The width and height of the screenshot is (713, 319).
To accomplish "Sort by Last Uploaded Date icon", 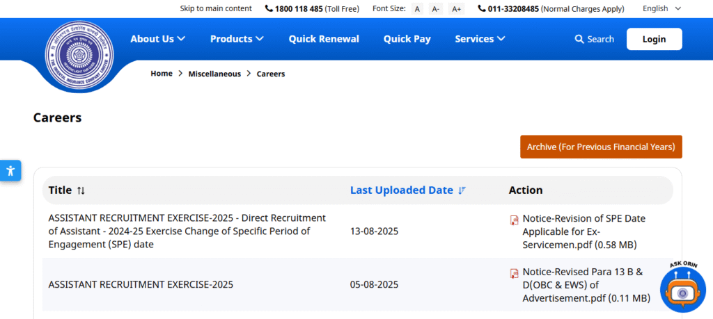I will click(x=462, y=190).
